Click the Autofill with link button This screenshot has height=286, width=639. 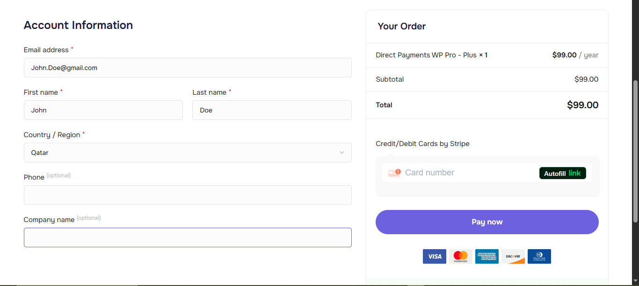tap(563, 173)
